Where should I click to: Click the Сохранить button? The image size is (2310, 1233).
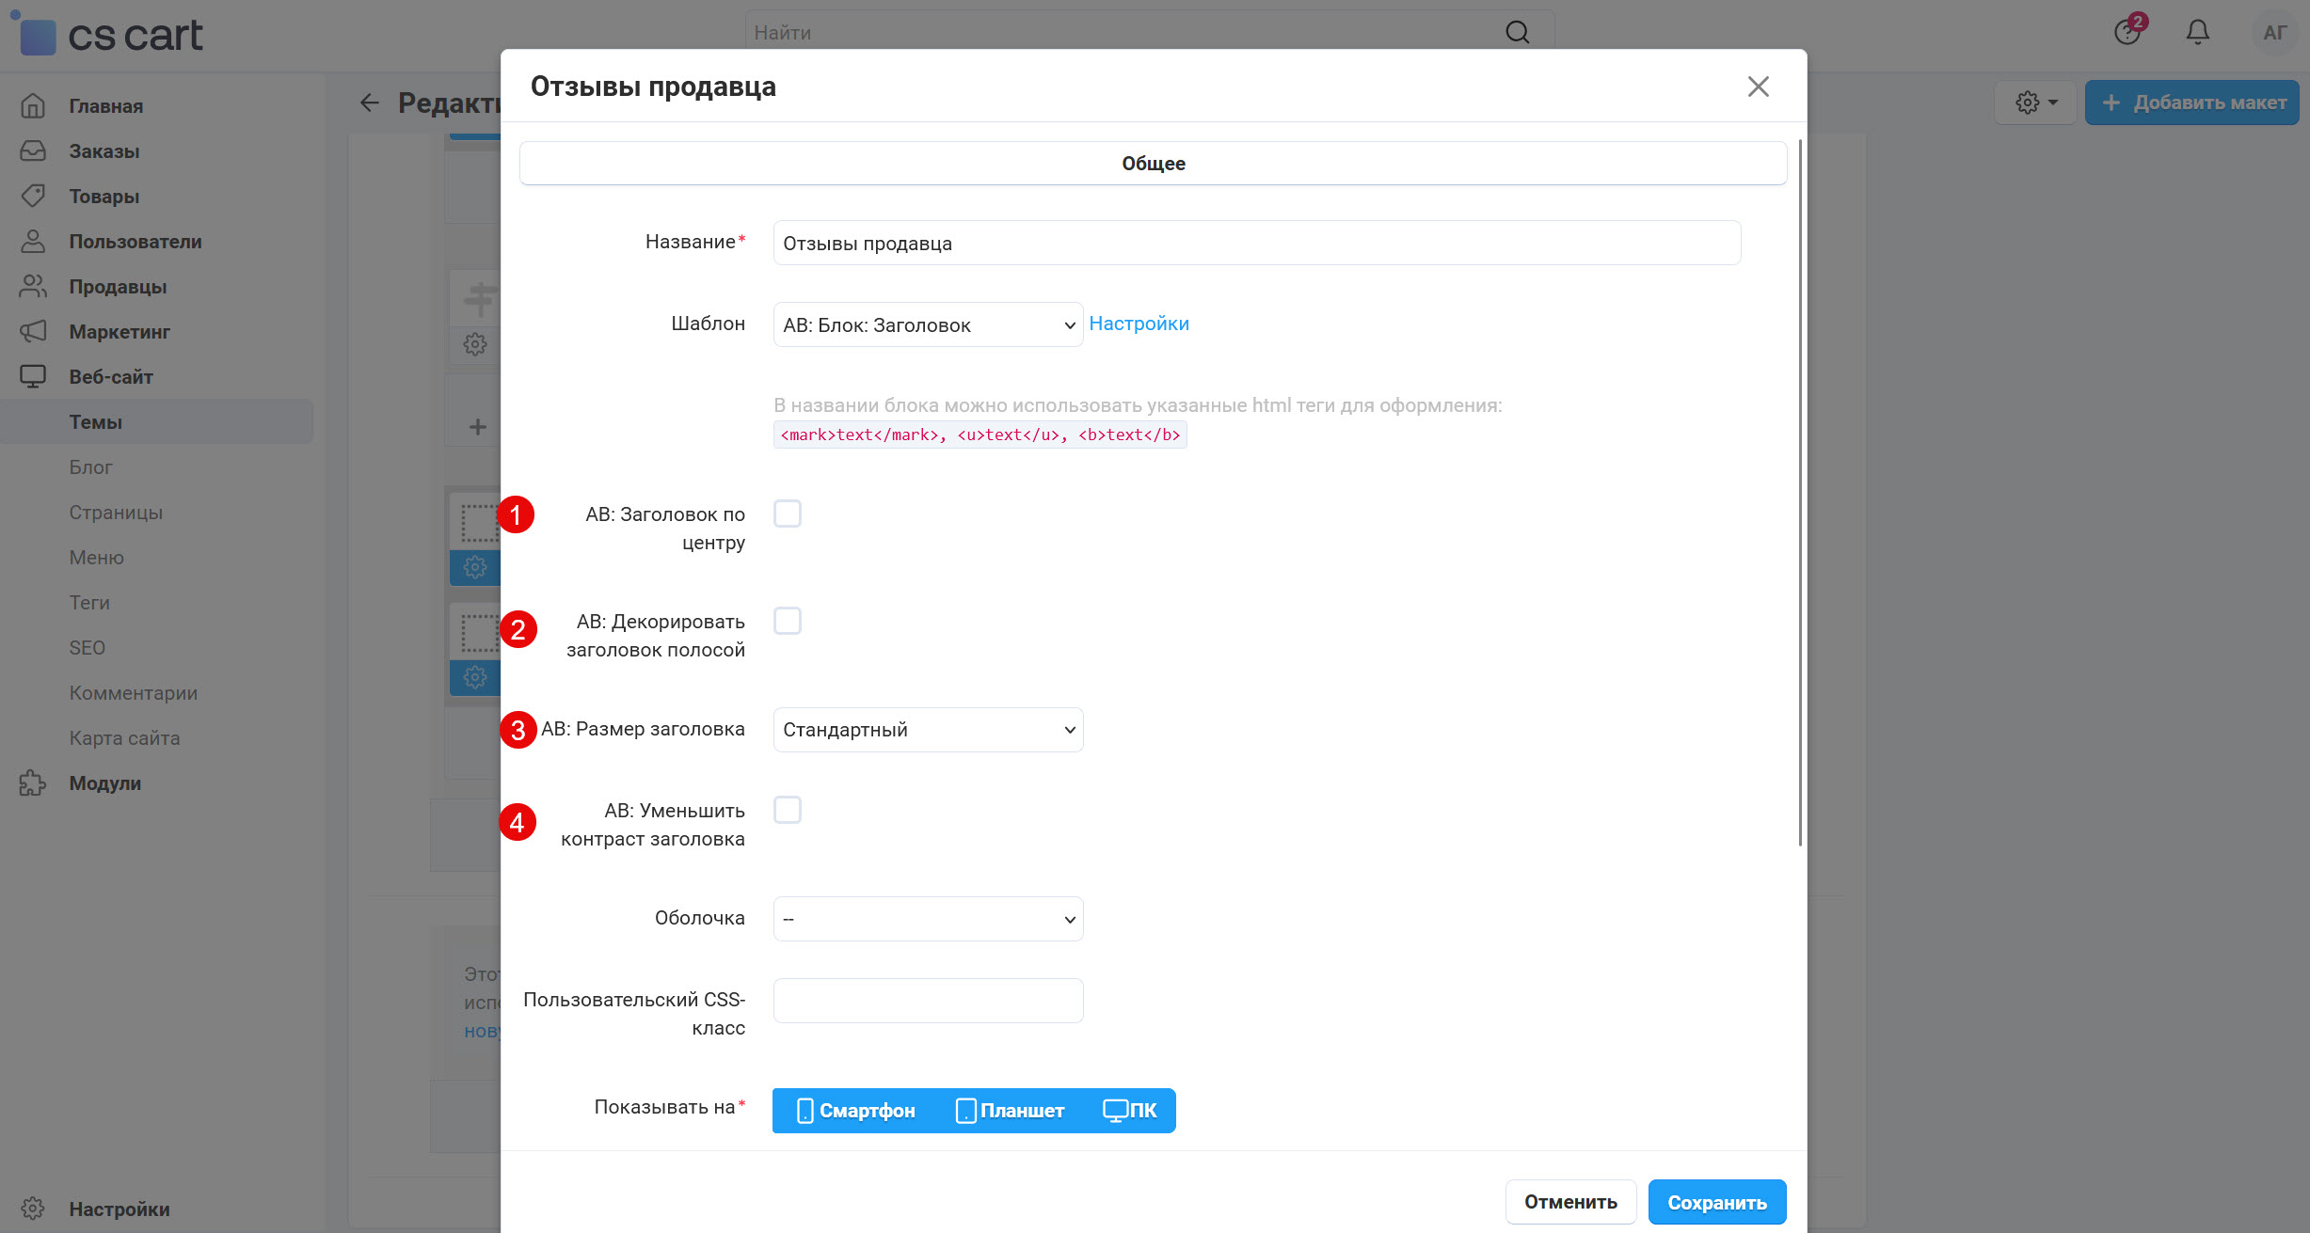click(1716, 1201)
